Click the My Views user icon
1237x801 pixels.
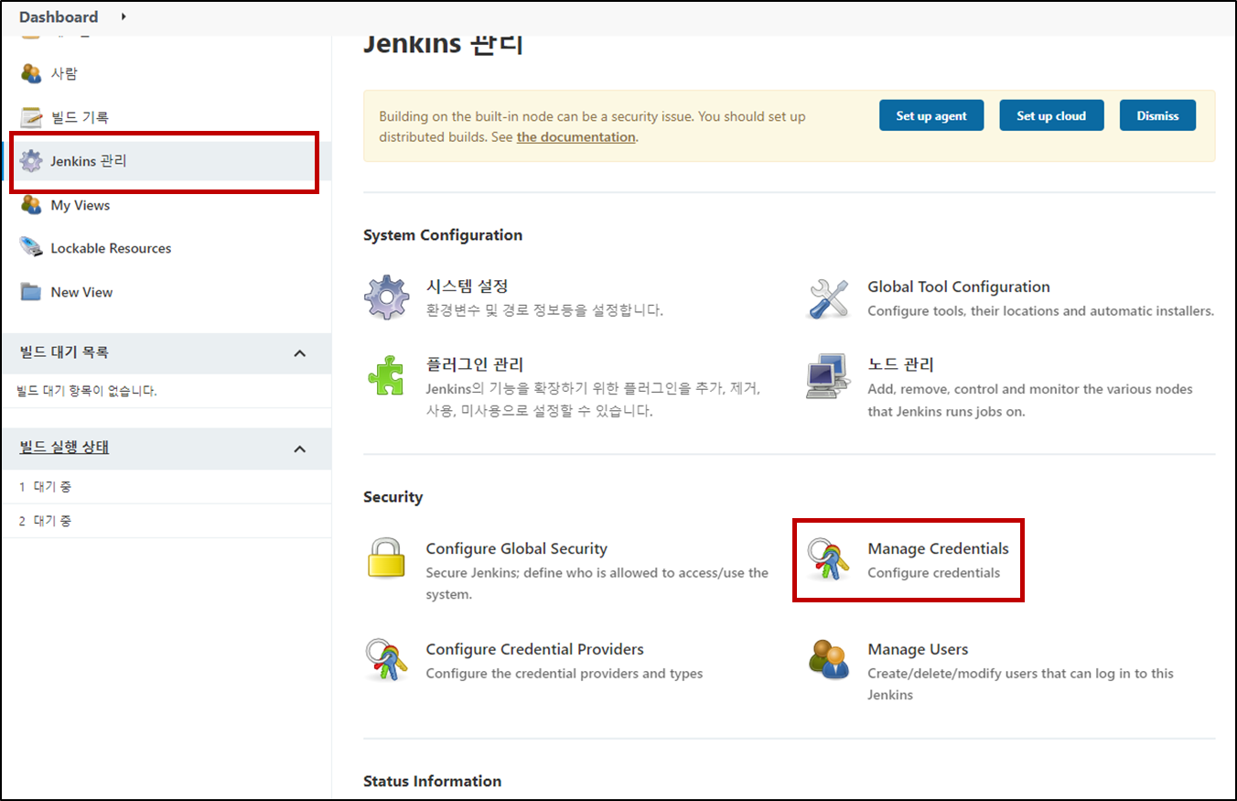pyautogui.click(x=31, y=205)
